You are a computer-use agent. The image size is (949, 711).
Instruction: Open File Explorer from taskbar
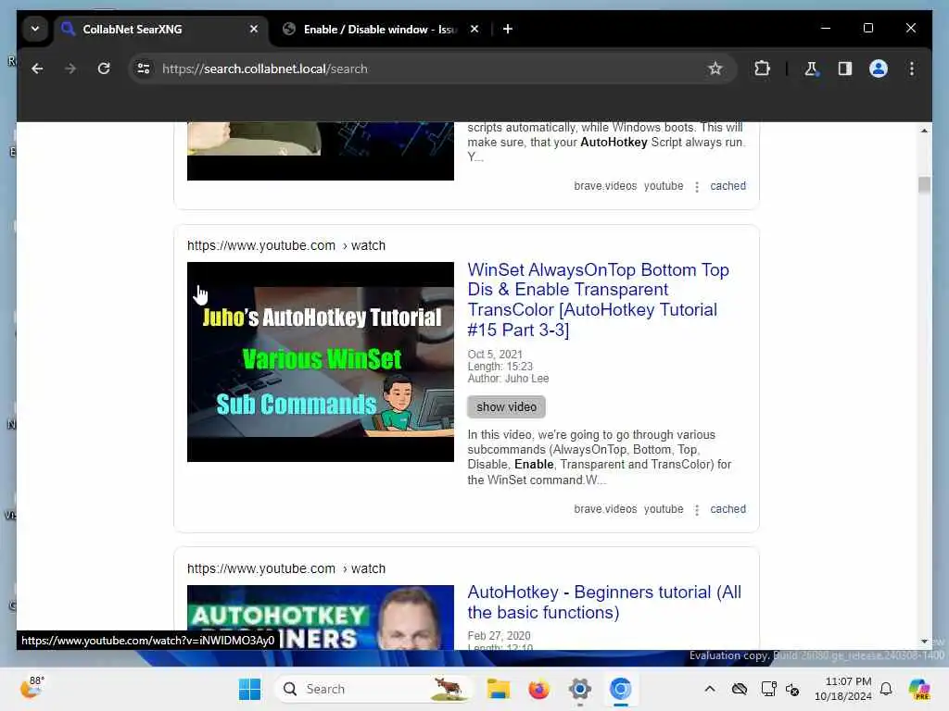coord(498,689)
